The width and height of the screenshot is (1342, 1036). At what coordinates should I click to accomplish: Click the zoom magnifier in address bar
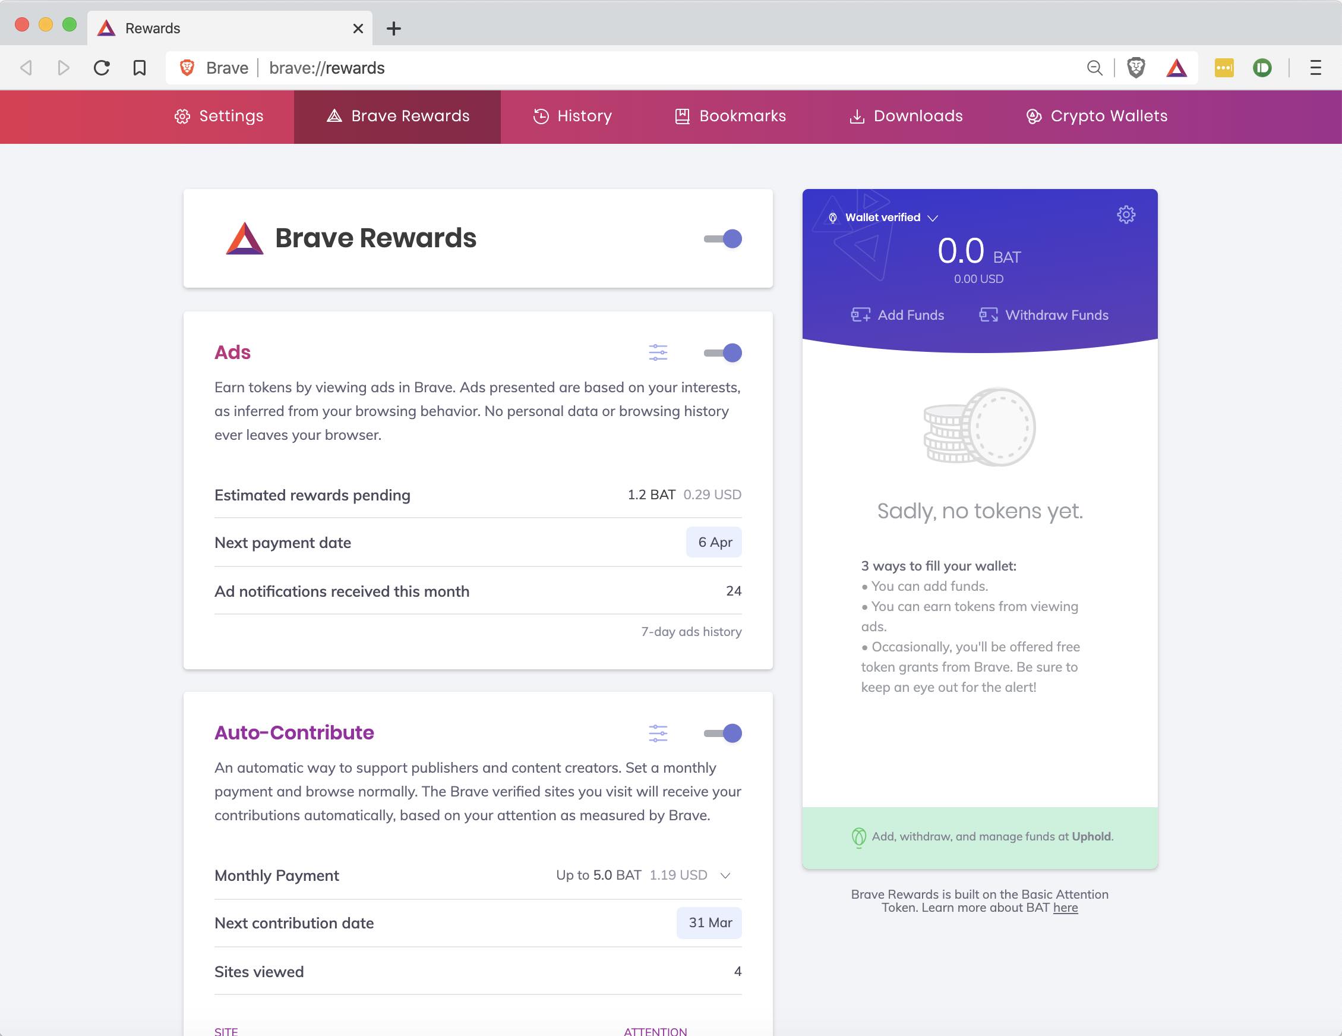pos(1094,68)
